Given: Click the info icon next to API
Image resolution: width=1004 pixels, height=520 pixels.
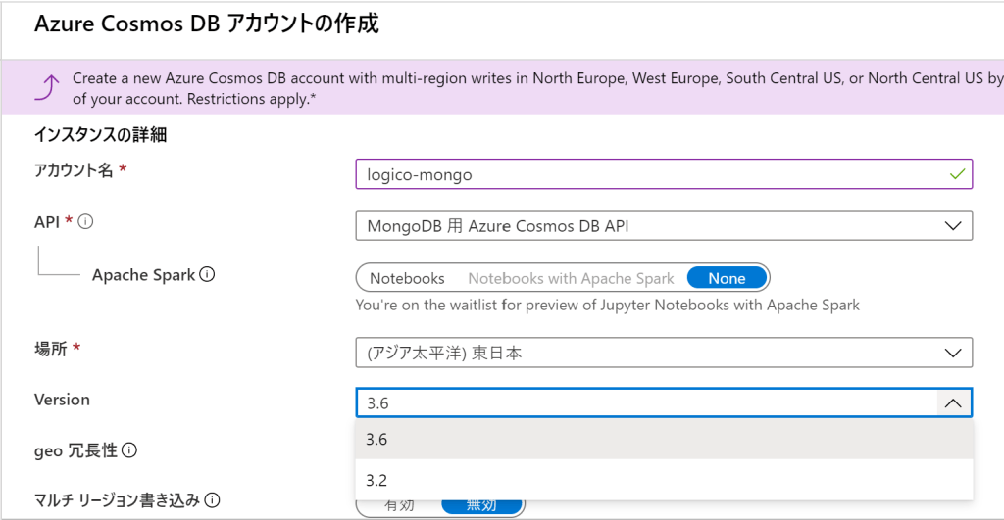Looking at the screenshot, I should (86, 222).
